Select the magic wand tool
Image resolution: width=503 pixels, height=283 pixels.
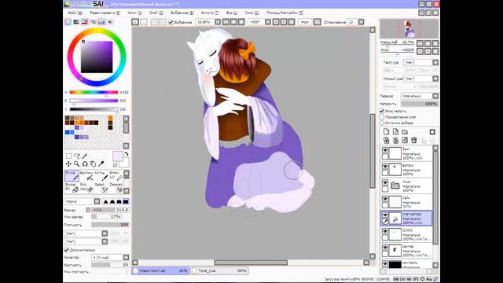(x=85, y=156)
